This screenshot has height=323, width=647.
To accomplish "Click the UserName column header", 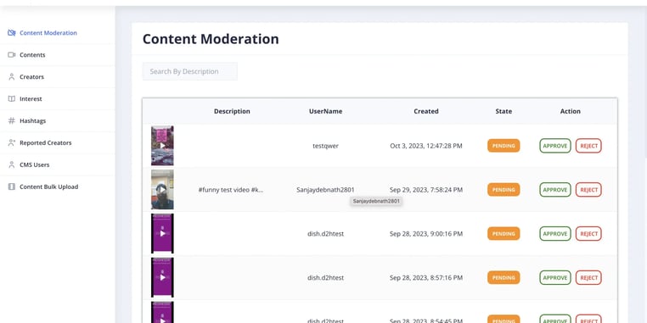I will click(x=325, y=111).
